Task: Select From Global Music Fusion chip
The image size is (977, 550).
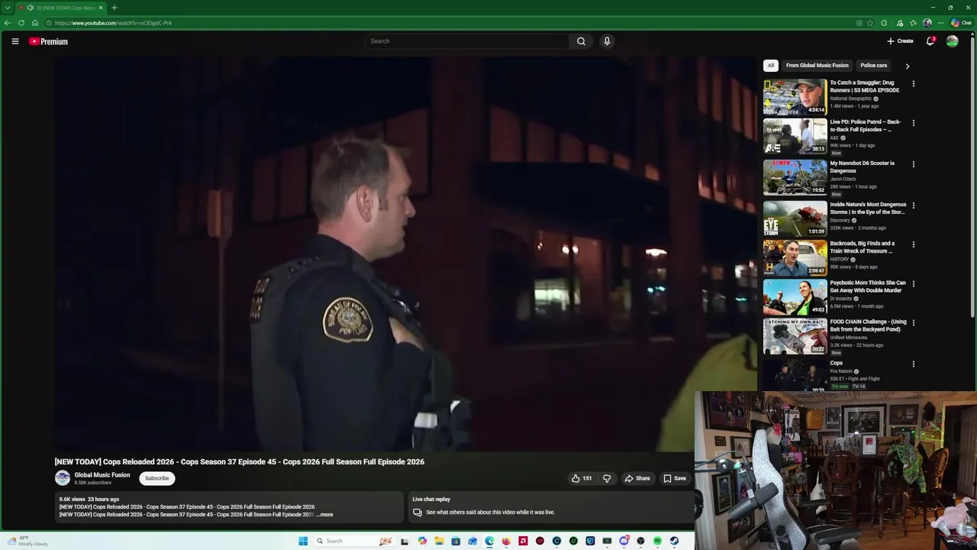Action: click(817, 66)
